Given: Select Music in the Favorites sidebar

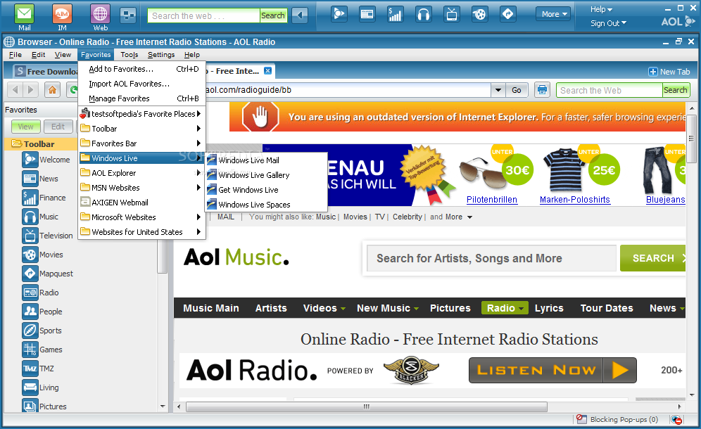Looking at the screenshot, I should click(x=40, y=217).
